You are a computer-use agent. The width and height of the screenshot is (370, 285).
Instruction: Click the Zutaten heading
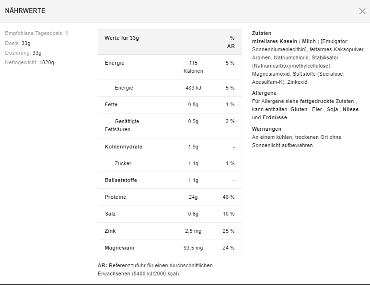click(x=262, y=33)
